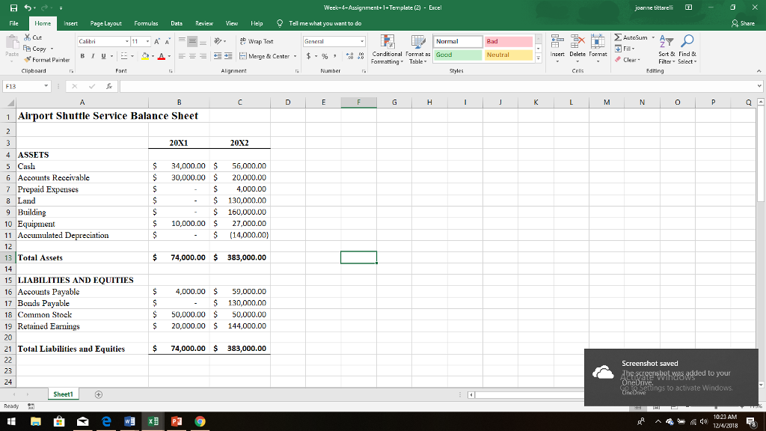Apply the Neutral cell style
766x431 pixels.
(508, 55)
